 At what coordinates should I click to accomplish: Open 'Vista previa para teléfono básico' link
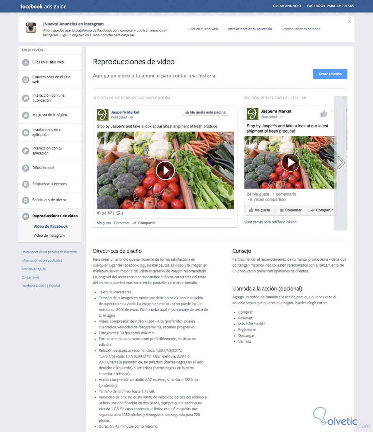[x=270, y=222]
